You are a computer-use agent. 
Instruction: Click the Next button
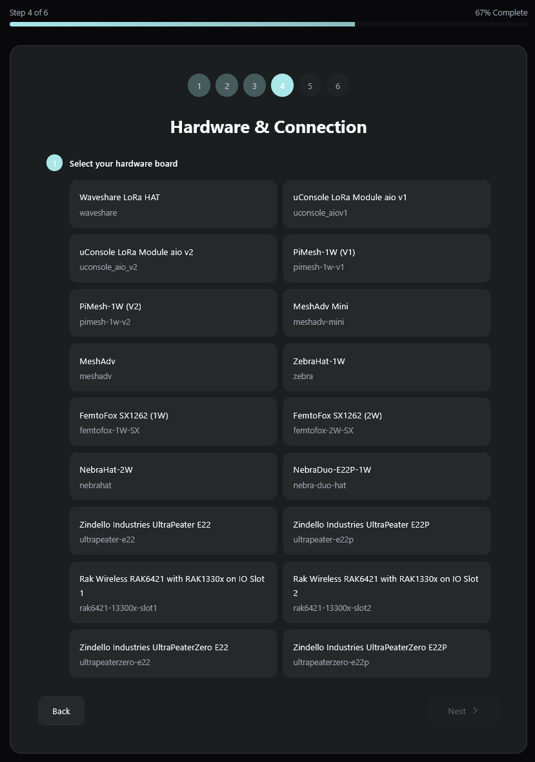463,711
